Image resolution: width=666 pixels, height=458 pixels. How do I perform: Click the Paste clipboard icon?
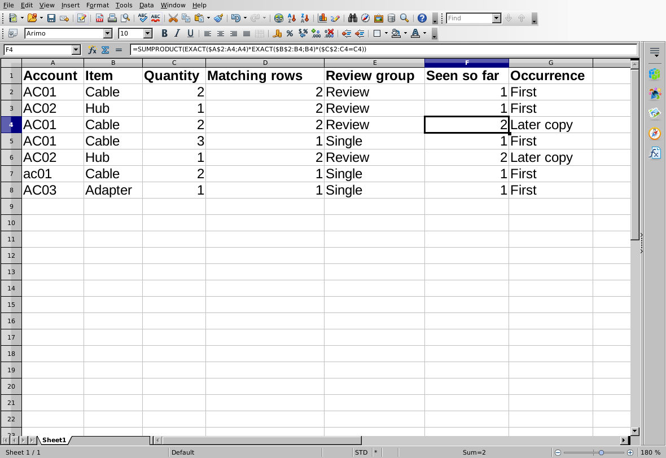tap(199, 18)
